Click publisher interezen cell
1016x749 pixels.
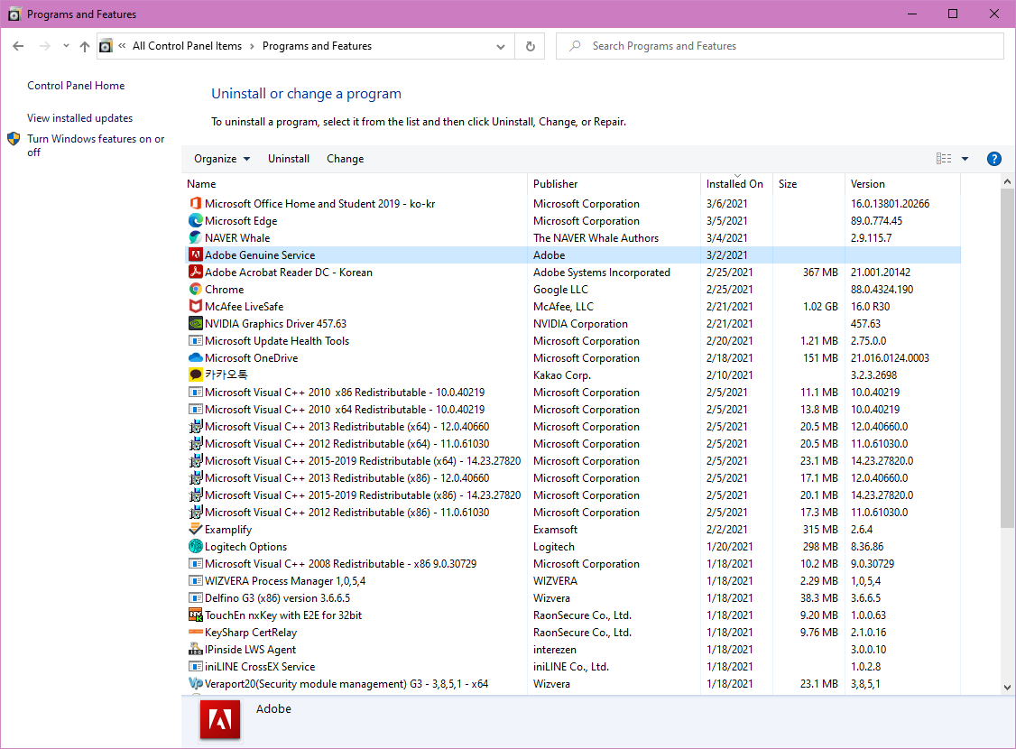(555, 650)
